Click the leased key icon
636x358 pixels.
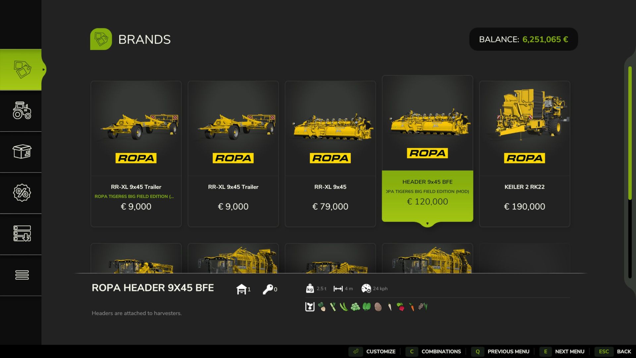tap(268, 289)
